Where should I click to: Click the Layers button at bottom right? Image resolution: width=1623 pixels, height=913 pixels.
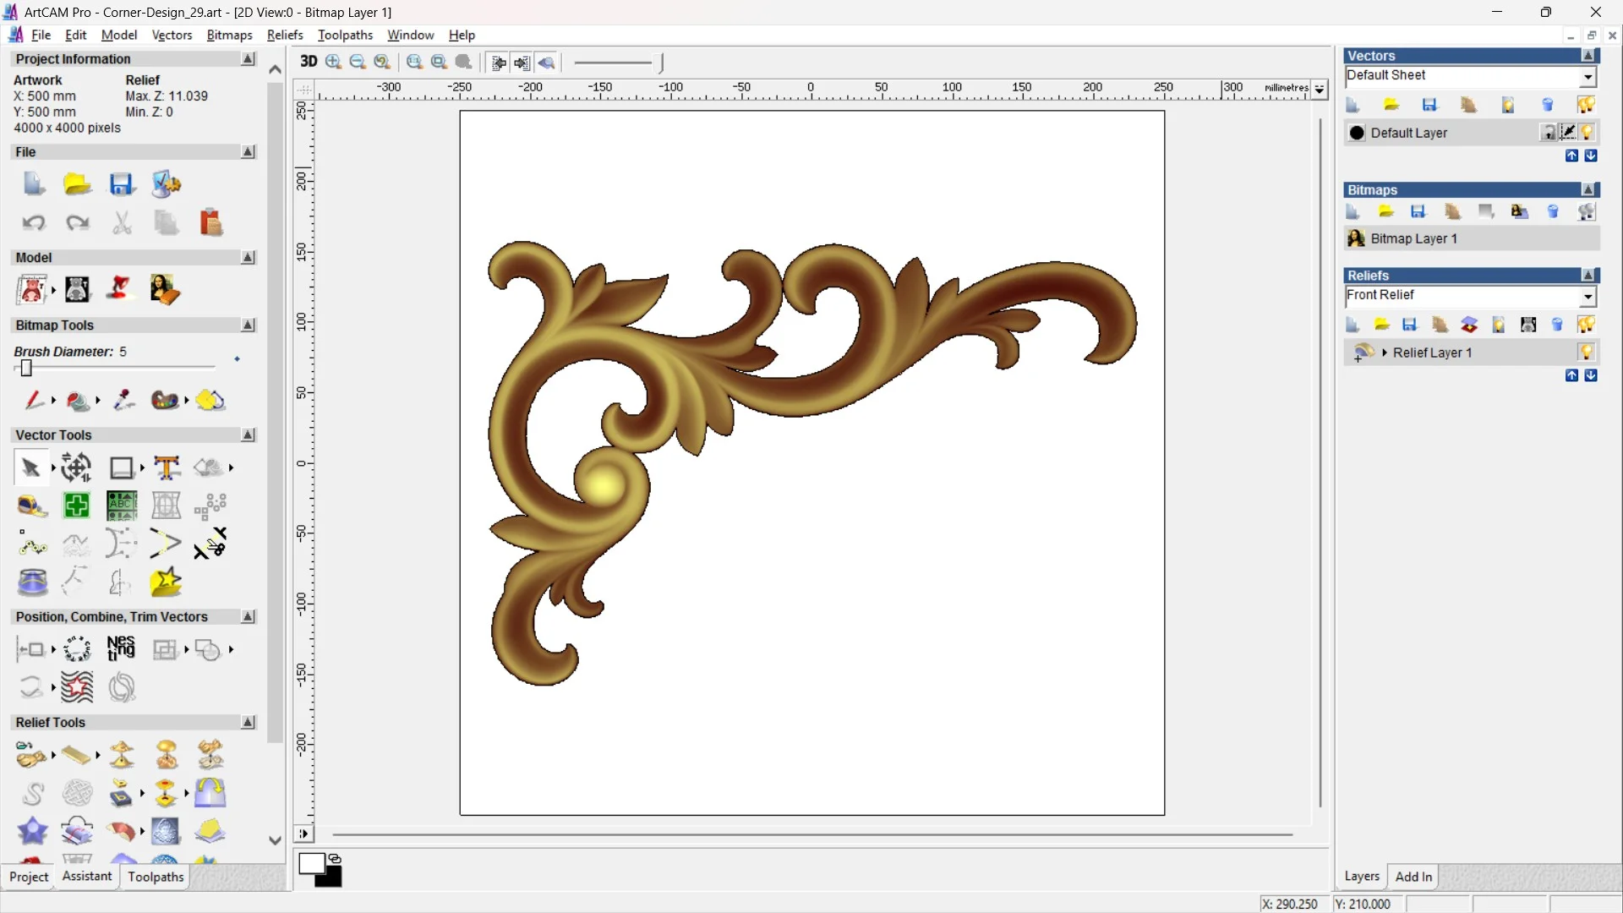coord(1362,877)
